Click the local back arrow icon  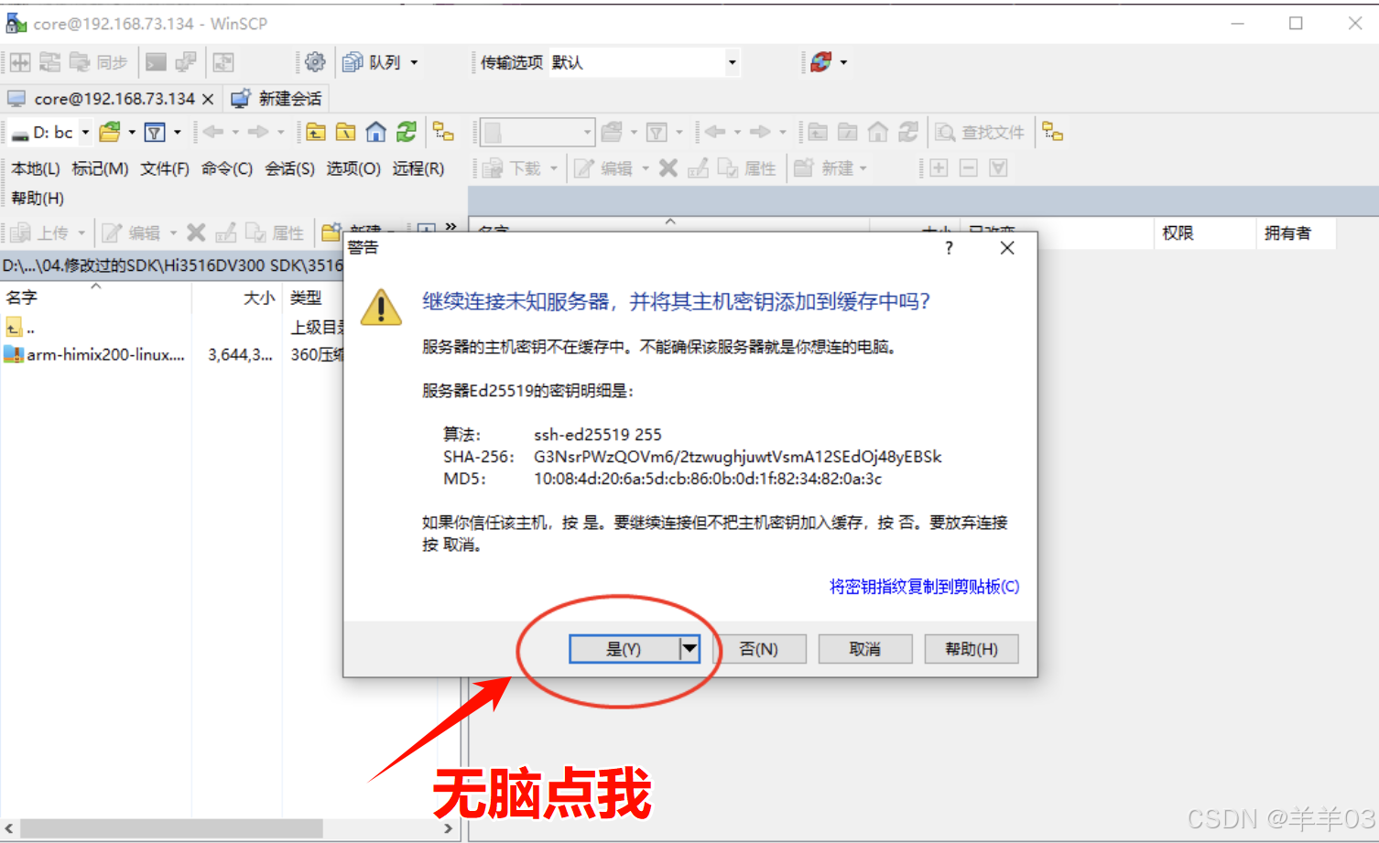[213, 133]
